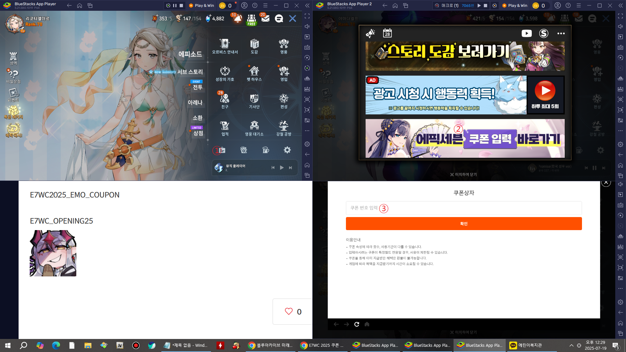Open the YouTube icon in notice popup
Screen dimensions: 626x352
tap(527, 33)
